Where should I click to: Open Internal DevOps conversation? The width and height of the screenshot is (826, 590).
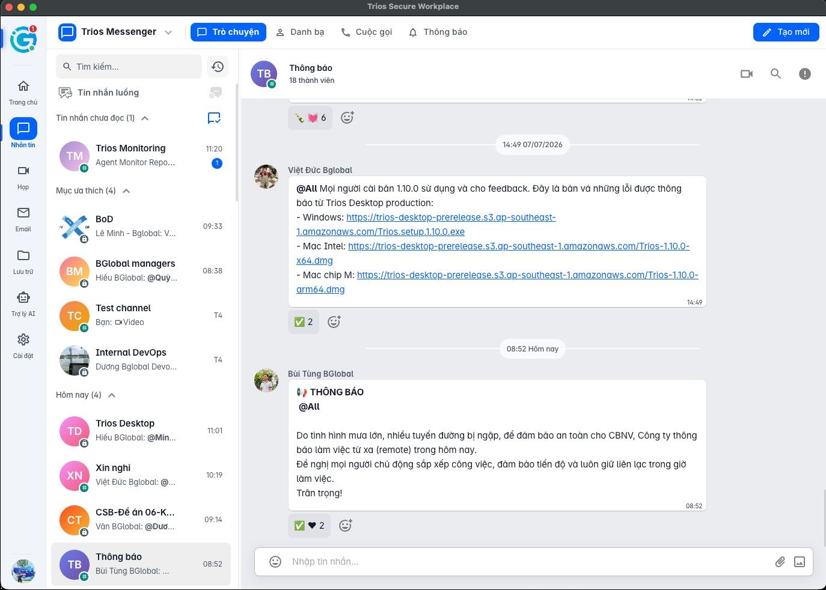coord(141,360)
